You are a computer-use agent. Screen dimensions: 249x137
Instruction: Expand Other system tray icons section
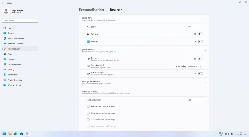206,83
